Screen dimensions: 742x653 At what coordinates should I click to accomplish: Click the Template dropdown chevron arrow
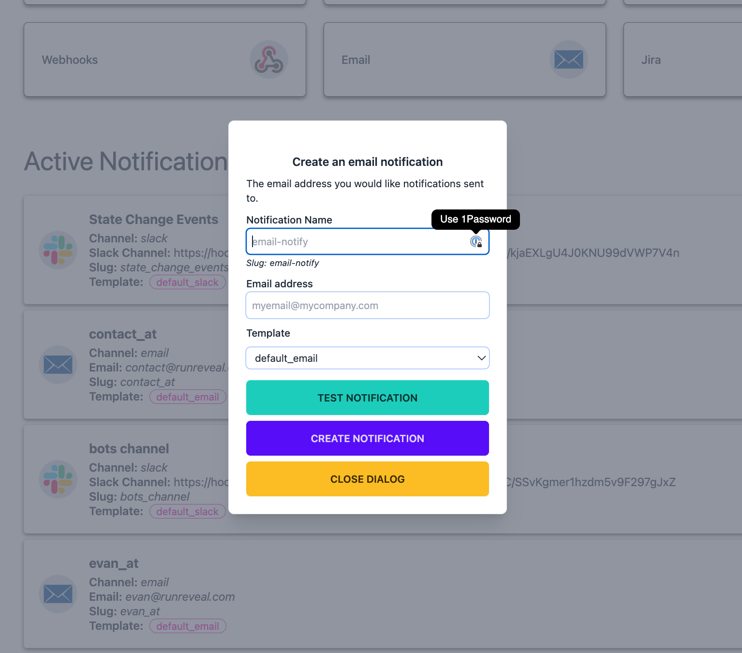(481, 358)
